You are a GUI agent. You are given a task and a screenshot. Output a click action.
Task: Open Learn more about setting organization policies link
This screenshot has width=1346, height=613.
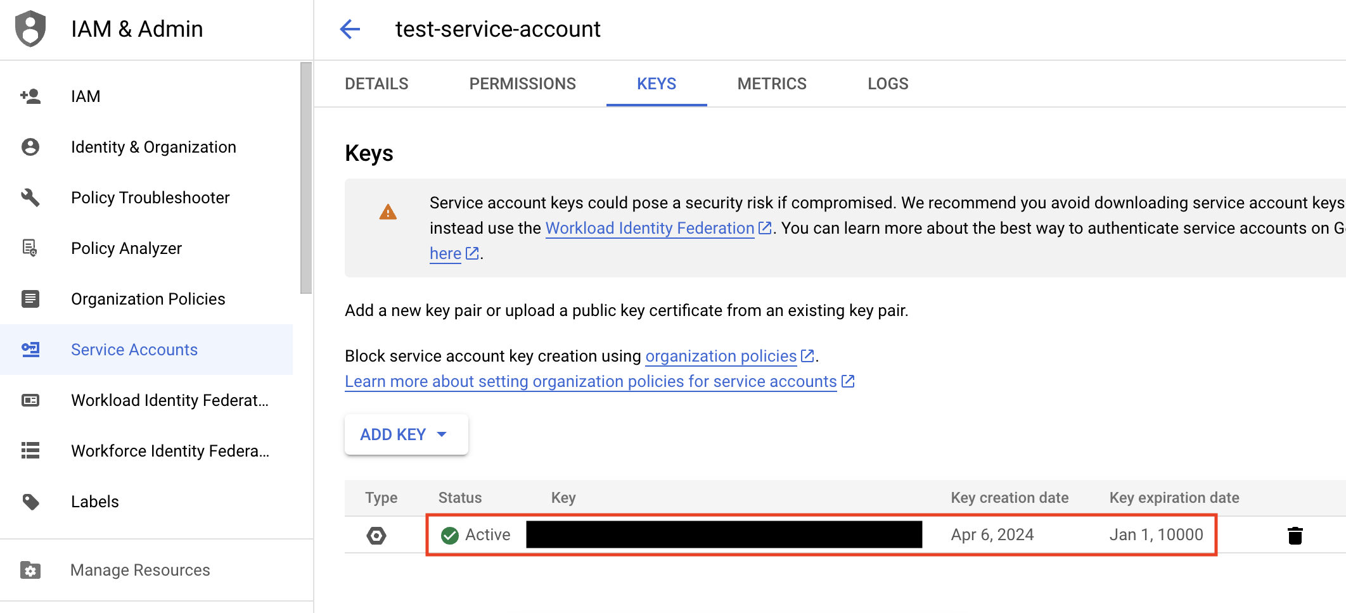pyautogui.click(x=591, y=381)
